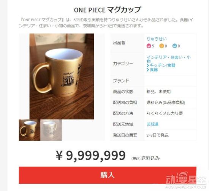The height and width of the screenshot is (191, 209).
Task: Open キッチン/食器 category link
Action: 163,65
